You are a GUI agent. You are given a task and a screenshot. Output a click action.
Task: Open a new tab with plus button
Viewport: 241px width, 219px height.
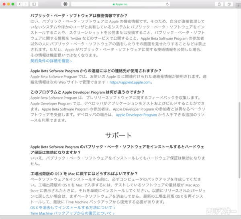[x=238, y=6]
